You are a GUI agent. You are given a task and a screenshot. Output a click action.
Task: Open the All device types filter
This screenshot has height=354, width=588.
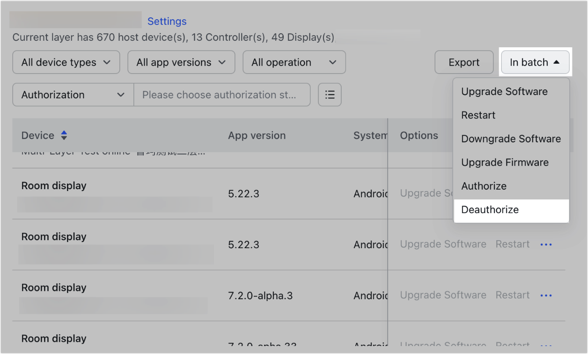tap(66, 62)
